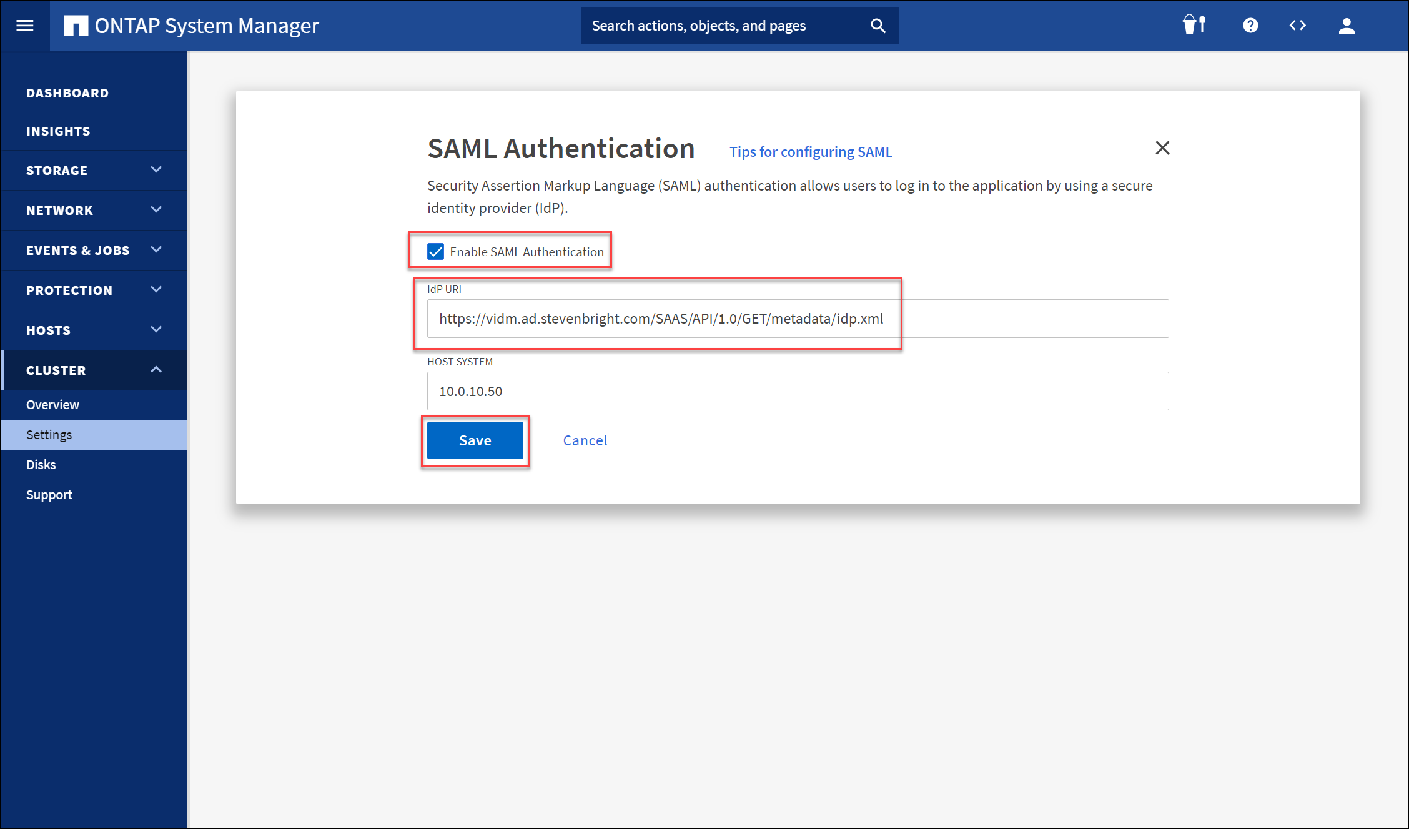Uncheck Enable SAML Authentication checkbox
The width and height of the screenshot is (1409, 829).
[x=435, y=251]
